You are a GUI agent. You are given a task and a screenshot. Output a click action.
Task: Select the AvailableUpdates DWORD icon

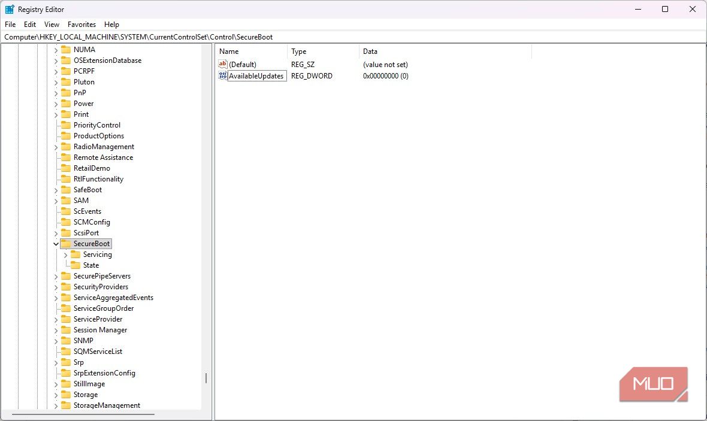coord(223,75)
